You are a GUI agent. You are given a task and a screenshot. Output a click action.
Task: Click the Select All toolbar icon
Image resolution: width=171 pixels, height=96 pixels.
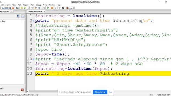(39, 8)
